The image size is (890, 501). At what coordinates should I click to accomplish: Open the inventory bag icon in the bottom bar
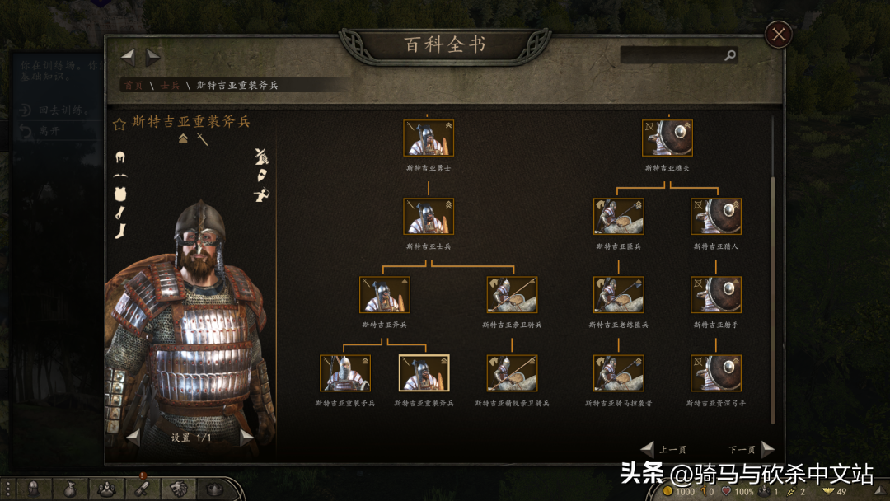69,489
